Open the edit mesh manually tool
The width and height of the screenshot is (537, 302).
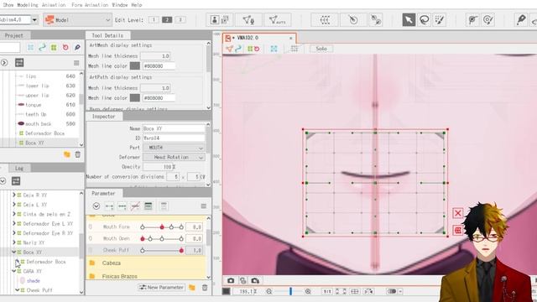click(x=248, y=20)
